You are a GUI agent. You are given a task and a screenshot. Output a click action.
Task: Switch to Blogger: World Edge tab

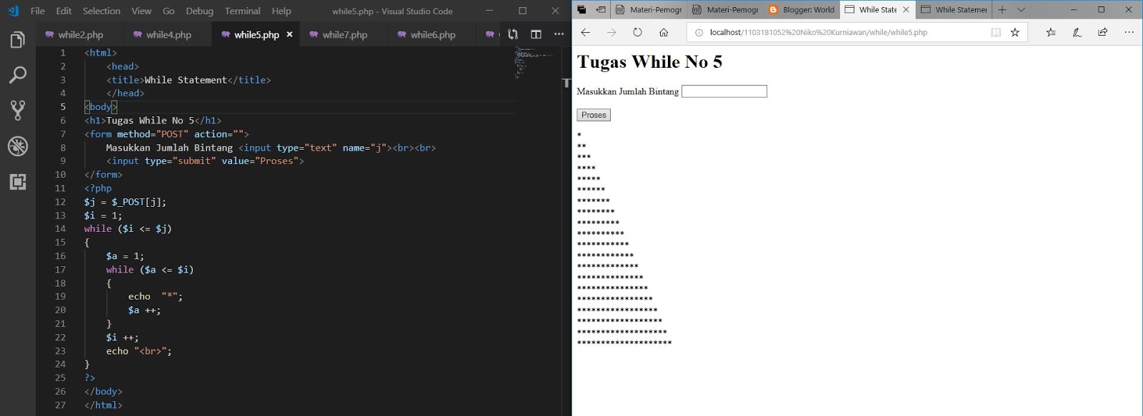(x=802, y=9)
